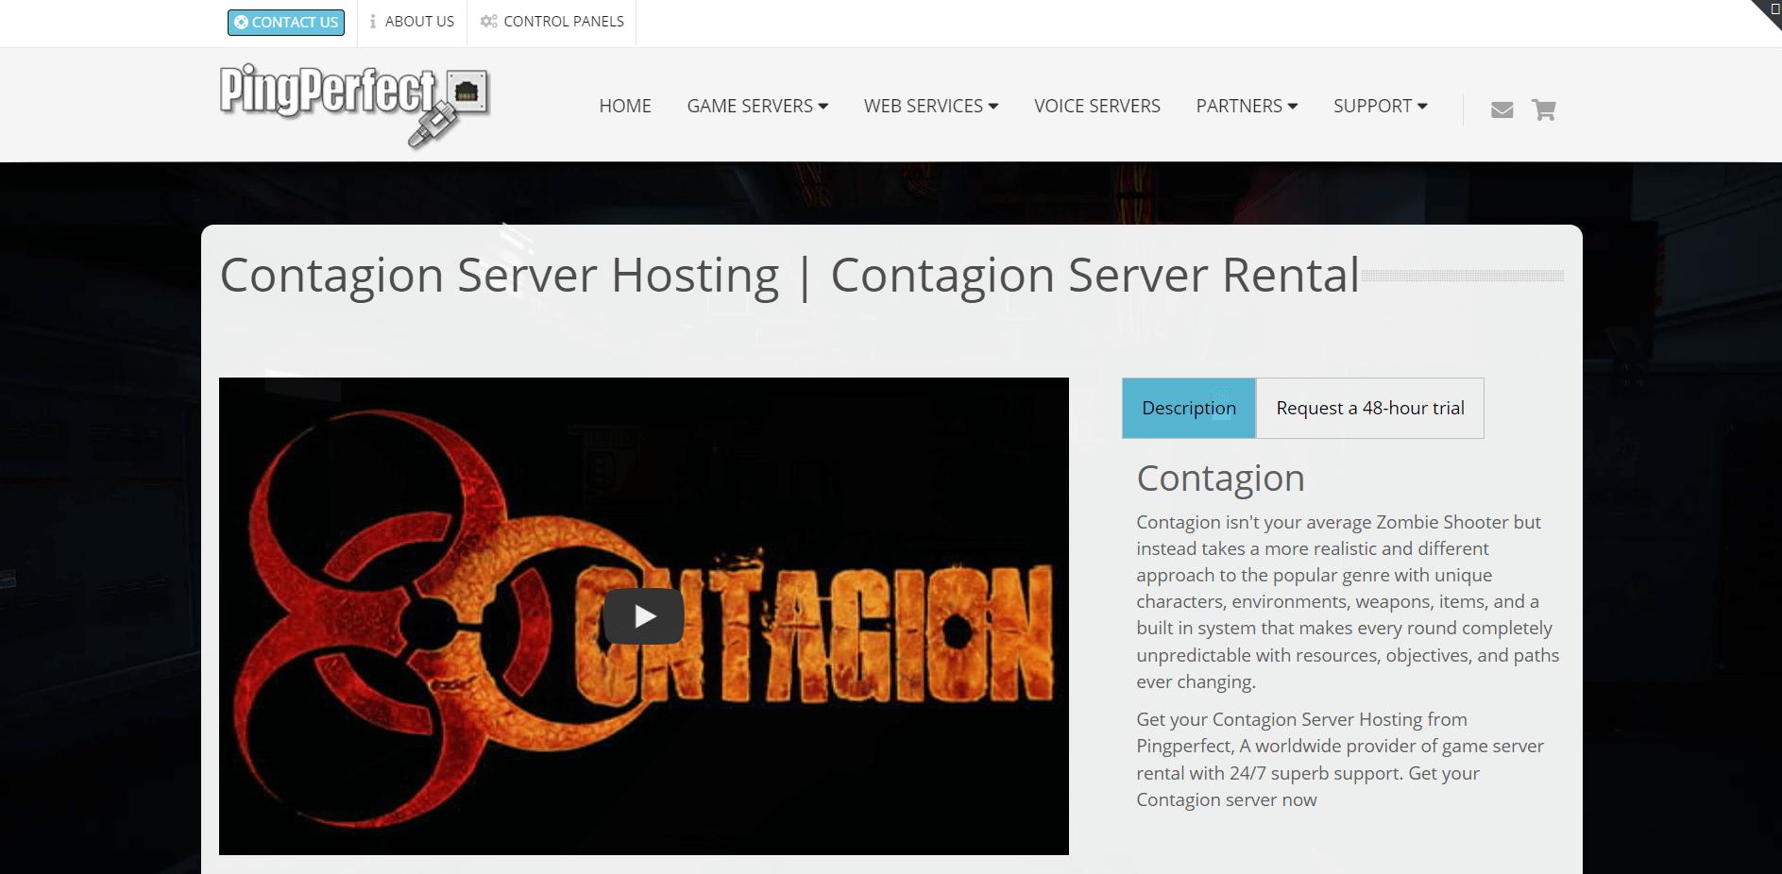The image size is (1782, 874).
Task: Click the paragraph starting 'Get your Contagion Server Hosting'
Action: pyautogui.click(x=1340, y=759)
